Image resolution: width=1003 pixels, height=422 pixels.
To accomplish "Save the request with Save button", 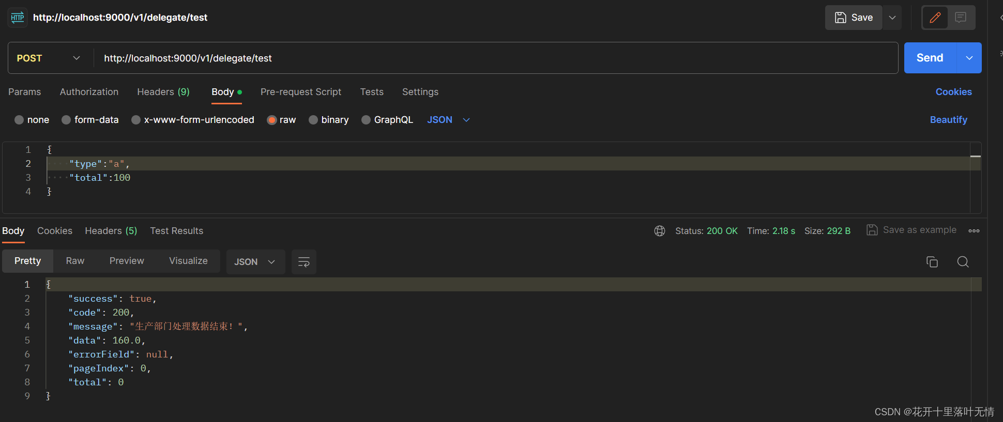I will click(x=854, y=18).
